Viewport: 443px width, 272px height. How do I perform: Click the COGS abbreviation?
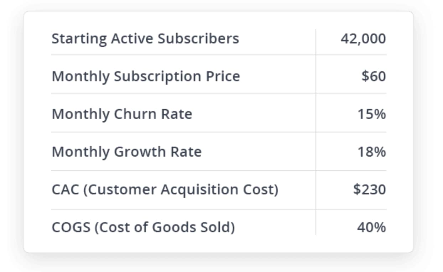pos(71,227)
